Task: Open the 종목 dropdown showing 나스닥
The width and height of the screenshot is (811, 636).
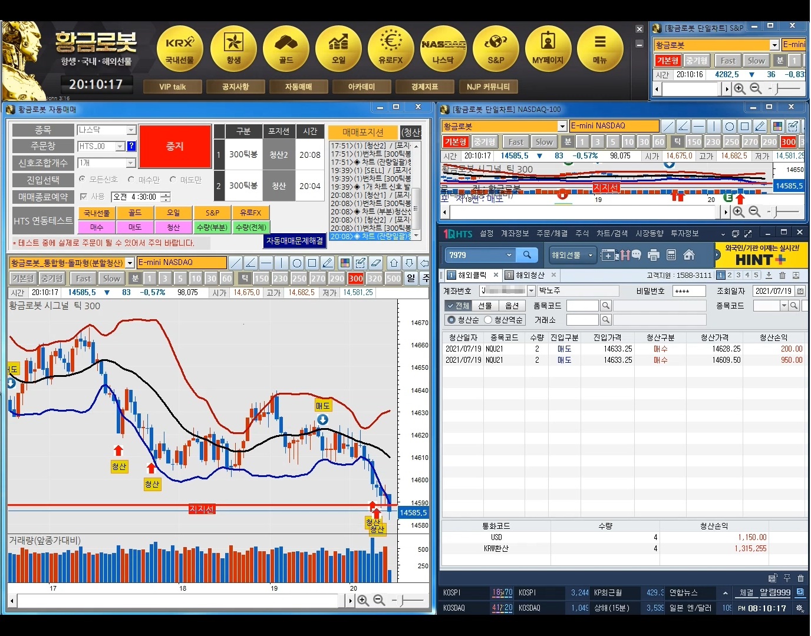Action: pyautogui.click(x=131, y=130)
